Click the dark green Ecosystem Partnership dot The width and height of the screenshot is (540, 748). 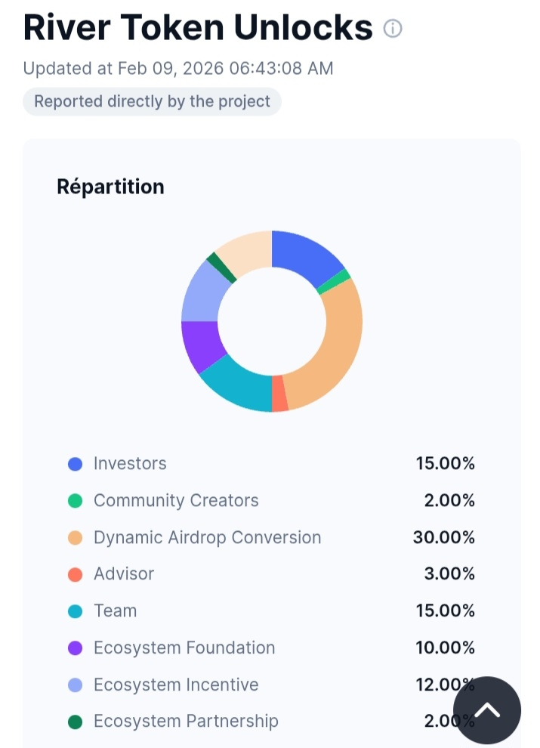click(x=75, y=722)
